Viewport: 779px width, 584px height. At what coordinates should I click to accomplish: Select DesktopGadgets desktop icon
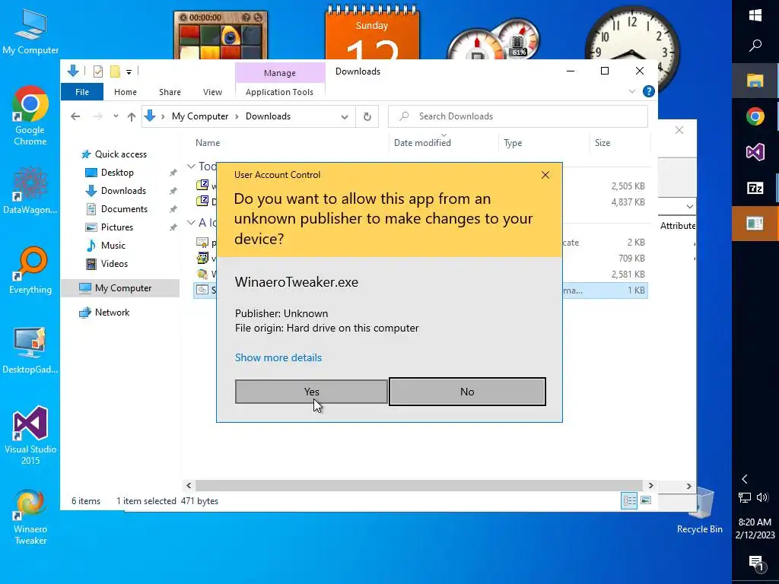(x=30, y=351)
